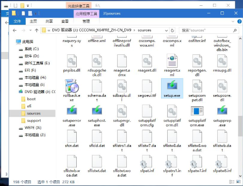Open the 共享 ribbon tab
This screenshot has width=243, height=186.
49,21
